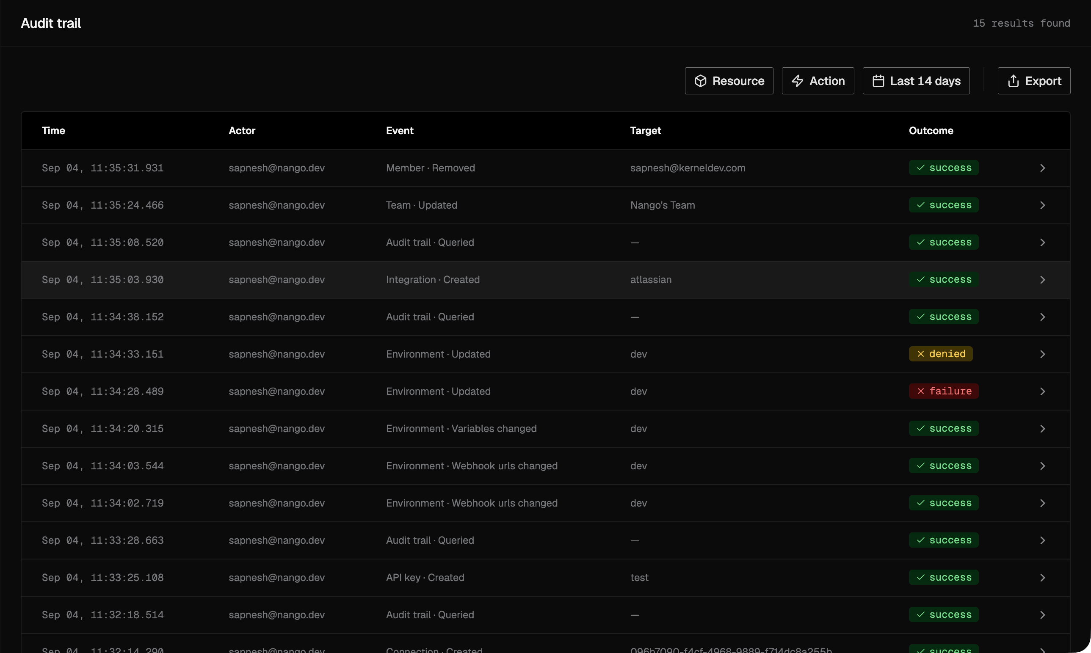Expand the failure Environment Updated row chevron
Image resolution: width=1091 pixels, height=653 pixels.
pyautogui.click(x=1042, y=391)
